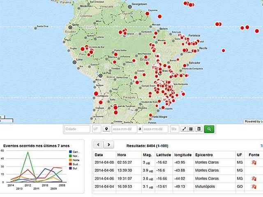The width and height of the screenshot is (263, 197).
Task: Open Fonte icon for the Mutunópolis event
Action: 254,186
